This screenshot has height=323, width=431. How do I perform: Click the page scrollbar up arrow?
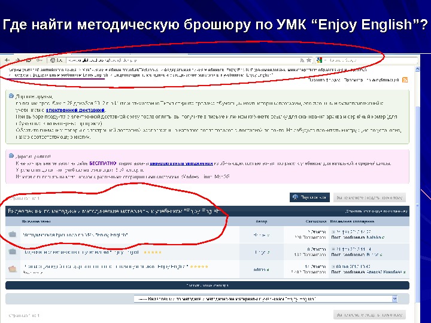tap(417, 69)
